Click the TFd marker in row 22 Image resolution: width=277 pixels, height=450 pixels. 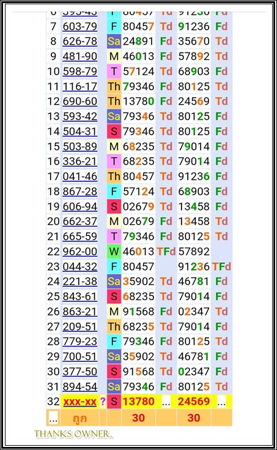click(166, 251)
